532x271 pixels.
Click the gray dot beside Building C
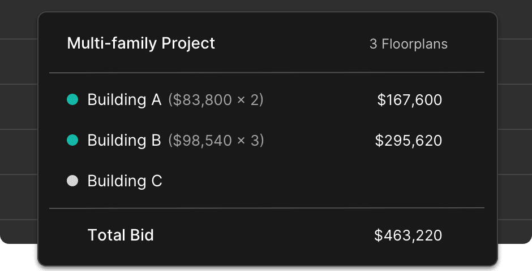point(72,181)
